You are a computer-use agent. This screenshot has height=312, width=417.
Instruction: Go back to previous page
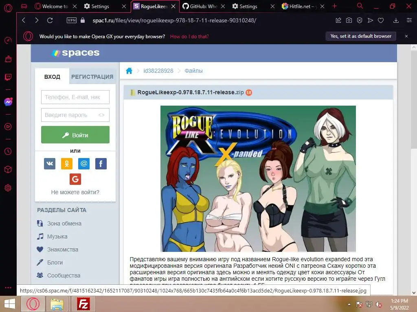tap(24, 20)
